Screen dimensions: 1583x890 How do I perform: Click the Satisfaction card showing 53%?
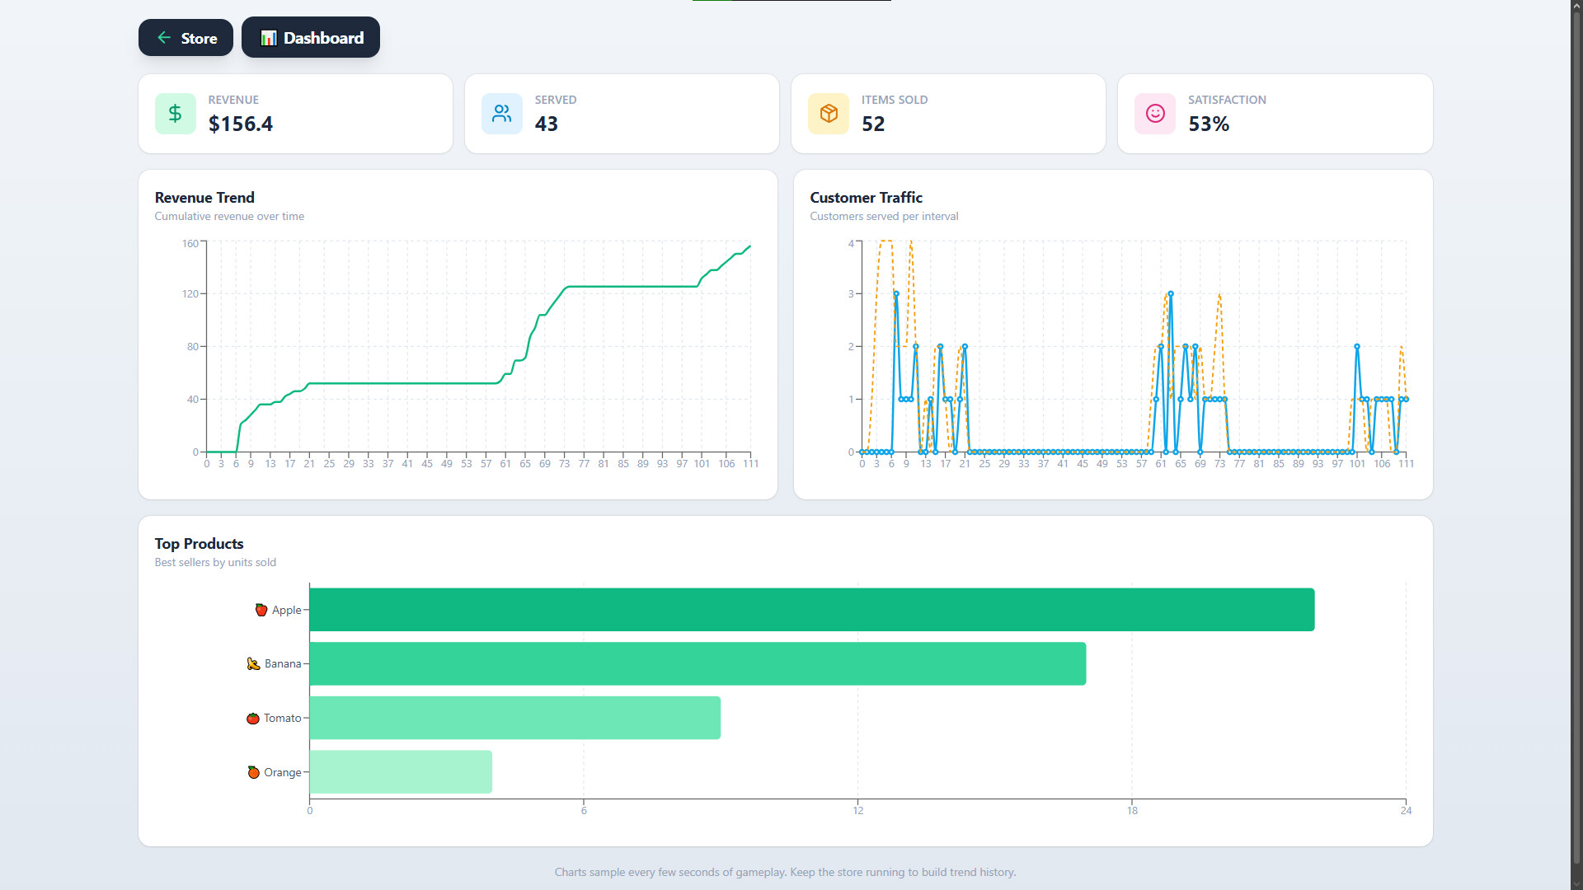pyautogui.click(x=1275, y=114)
